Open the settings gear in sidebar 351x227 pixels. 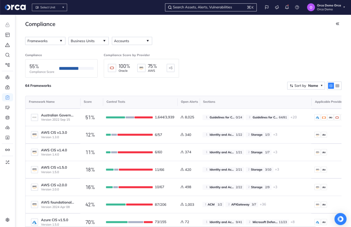[7, 220]
